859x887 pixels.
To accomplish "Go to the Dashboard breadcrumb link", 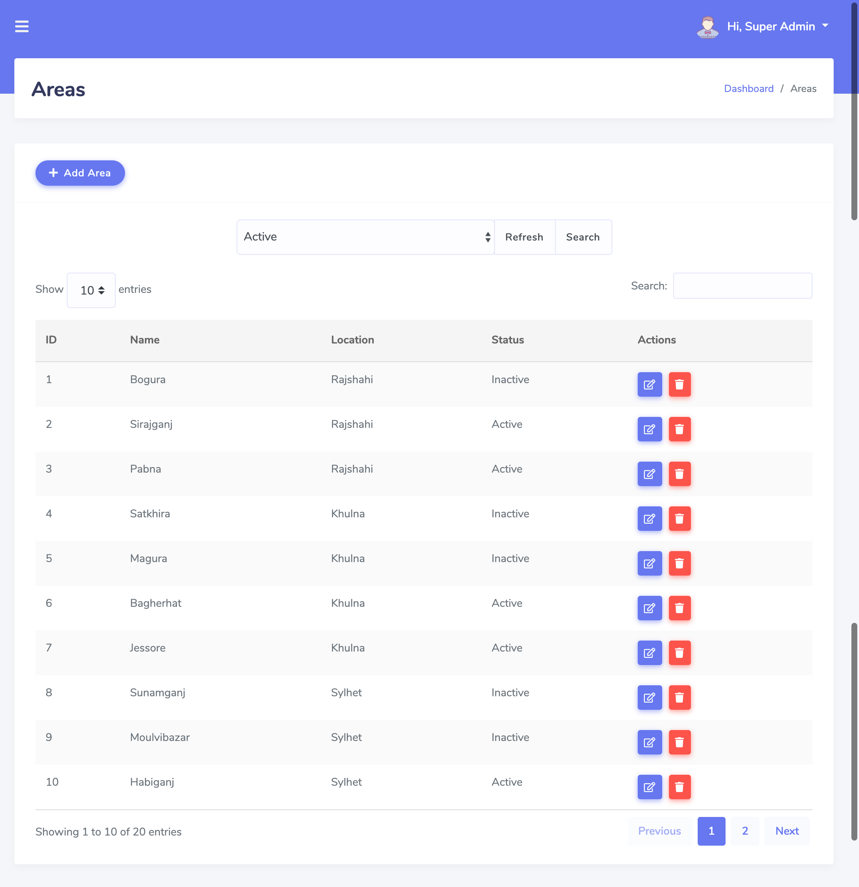I will [x=748, y=89].
